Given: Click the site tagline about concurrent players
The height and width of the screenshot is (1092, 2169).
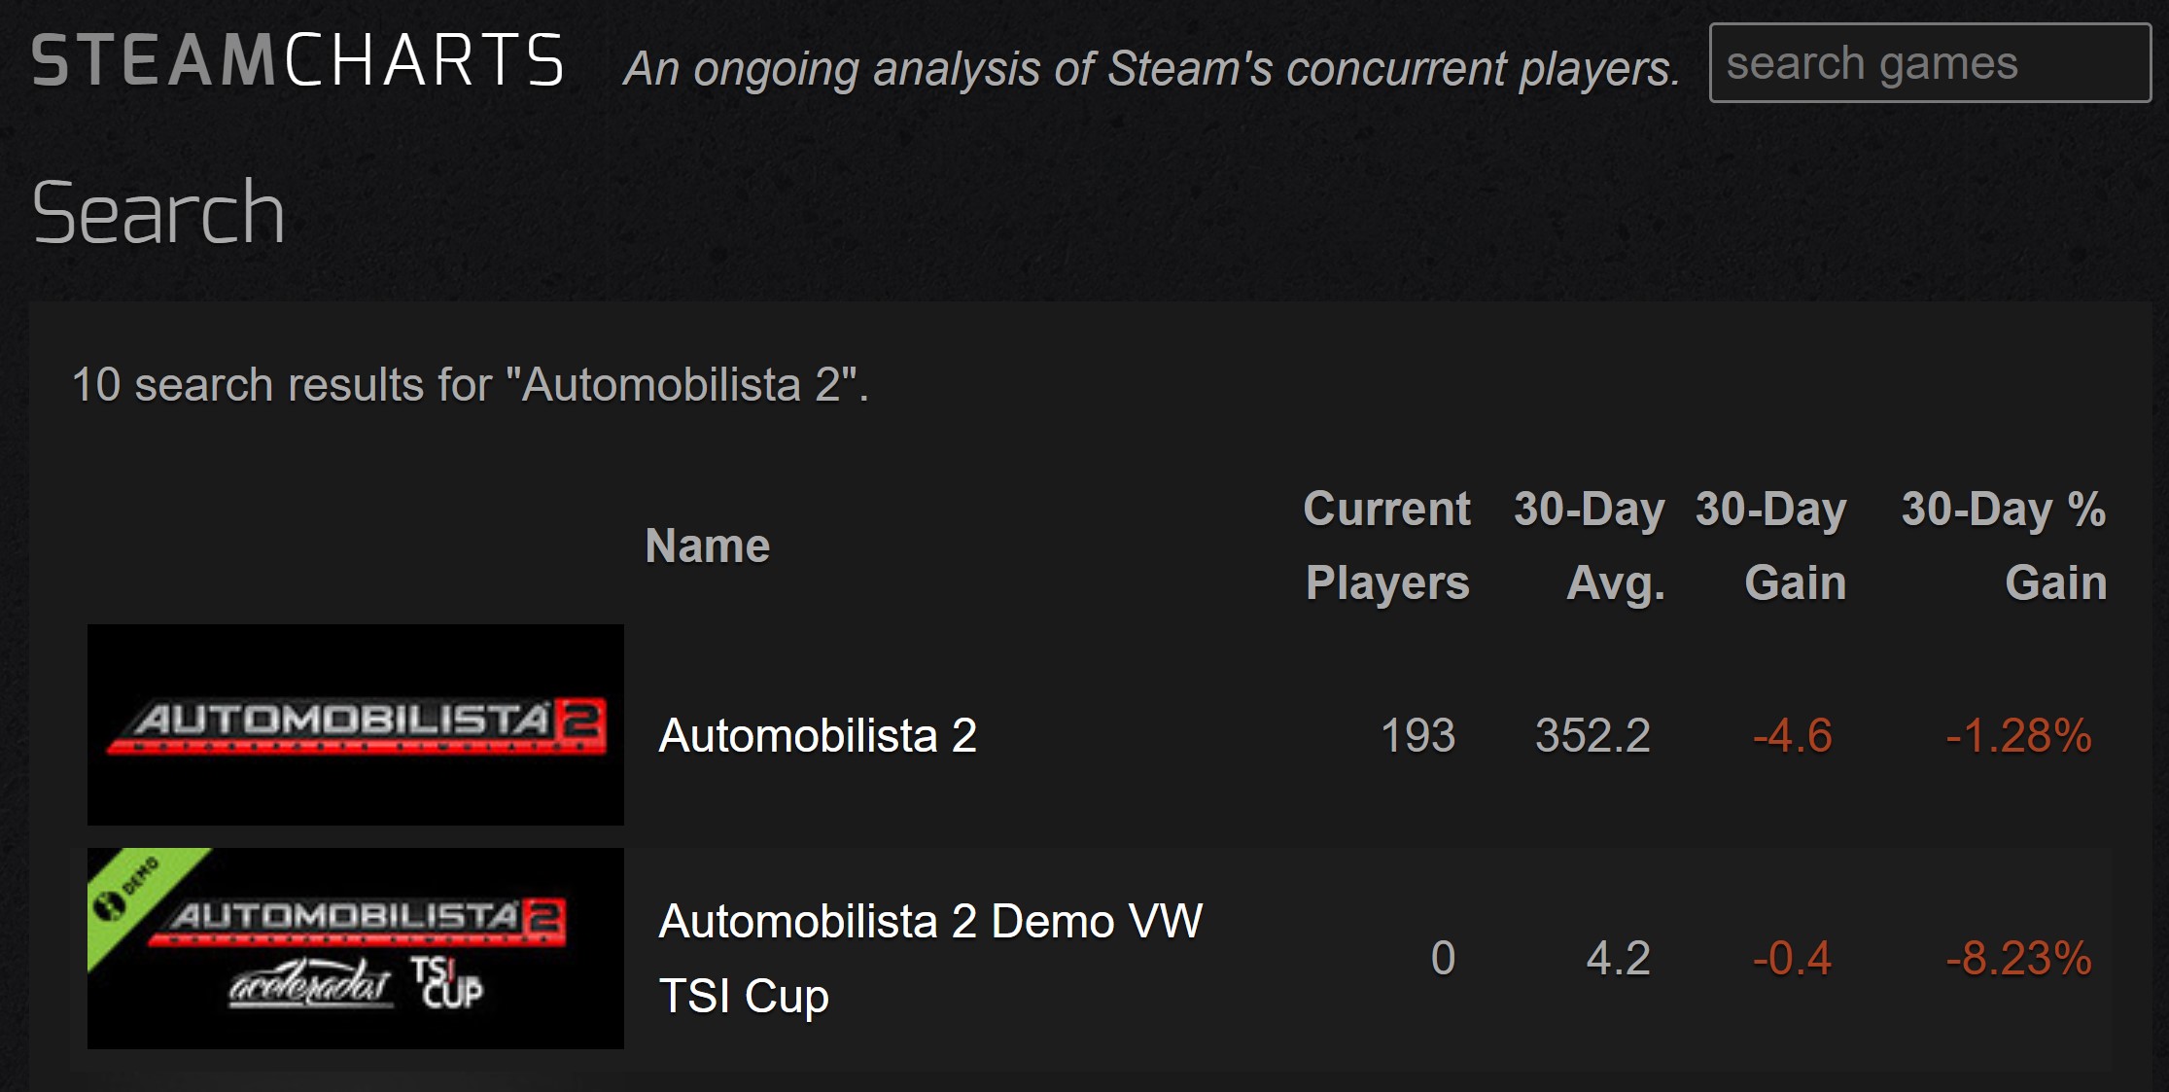Looking at the screenshot, I should 1152,68.
